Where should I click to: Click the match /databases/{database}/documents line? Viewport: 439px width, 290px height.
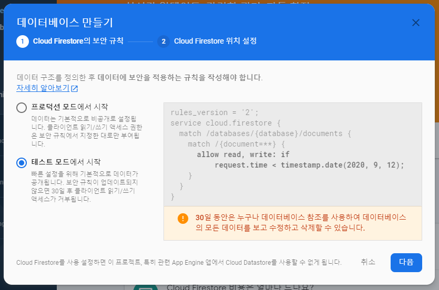[265, 133]
